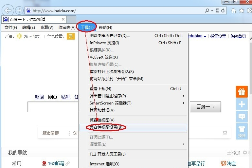Click the 贴吧 link above search box
Screen dimensions: 252x168
(x=66, y=97)
